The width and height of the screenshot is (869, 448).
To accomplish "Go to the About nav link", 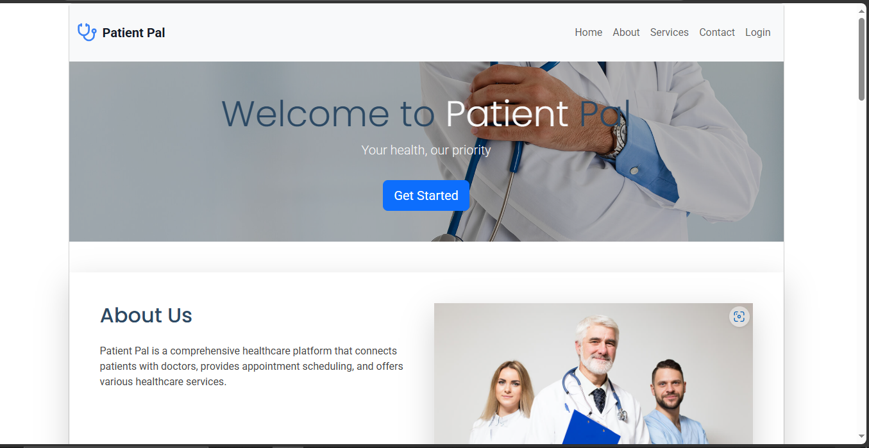I will click(x=626, y=32).
